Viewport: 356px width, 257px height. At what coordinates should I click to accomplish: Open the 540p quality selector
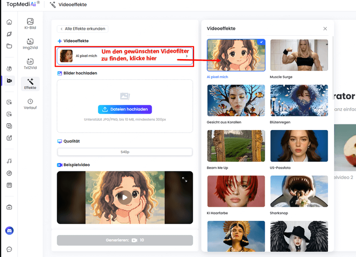pos(125,152)
